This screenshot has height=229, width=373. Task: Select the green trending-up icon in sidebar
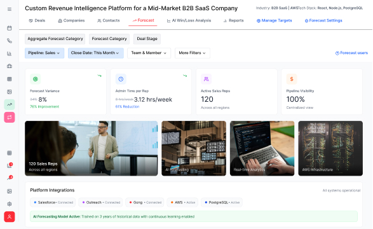click(10, 104)
